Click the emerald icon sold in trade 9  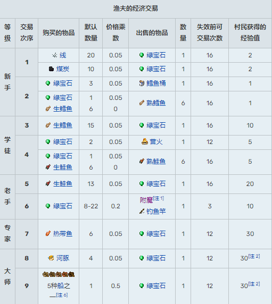coord(142,285)
